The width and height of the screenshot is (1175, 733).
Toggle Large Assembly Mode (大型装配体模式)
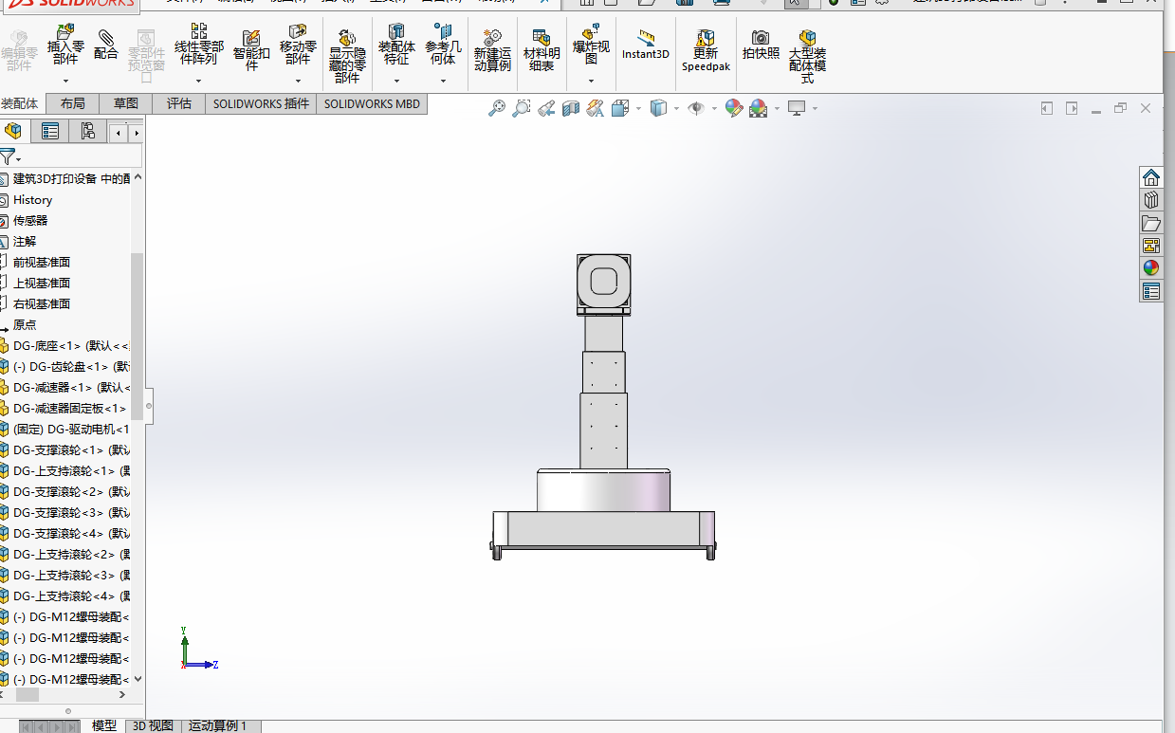coord(807,56)
